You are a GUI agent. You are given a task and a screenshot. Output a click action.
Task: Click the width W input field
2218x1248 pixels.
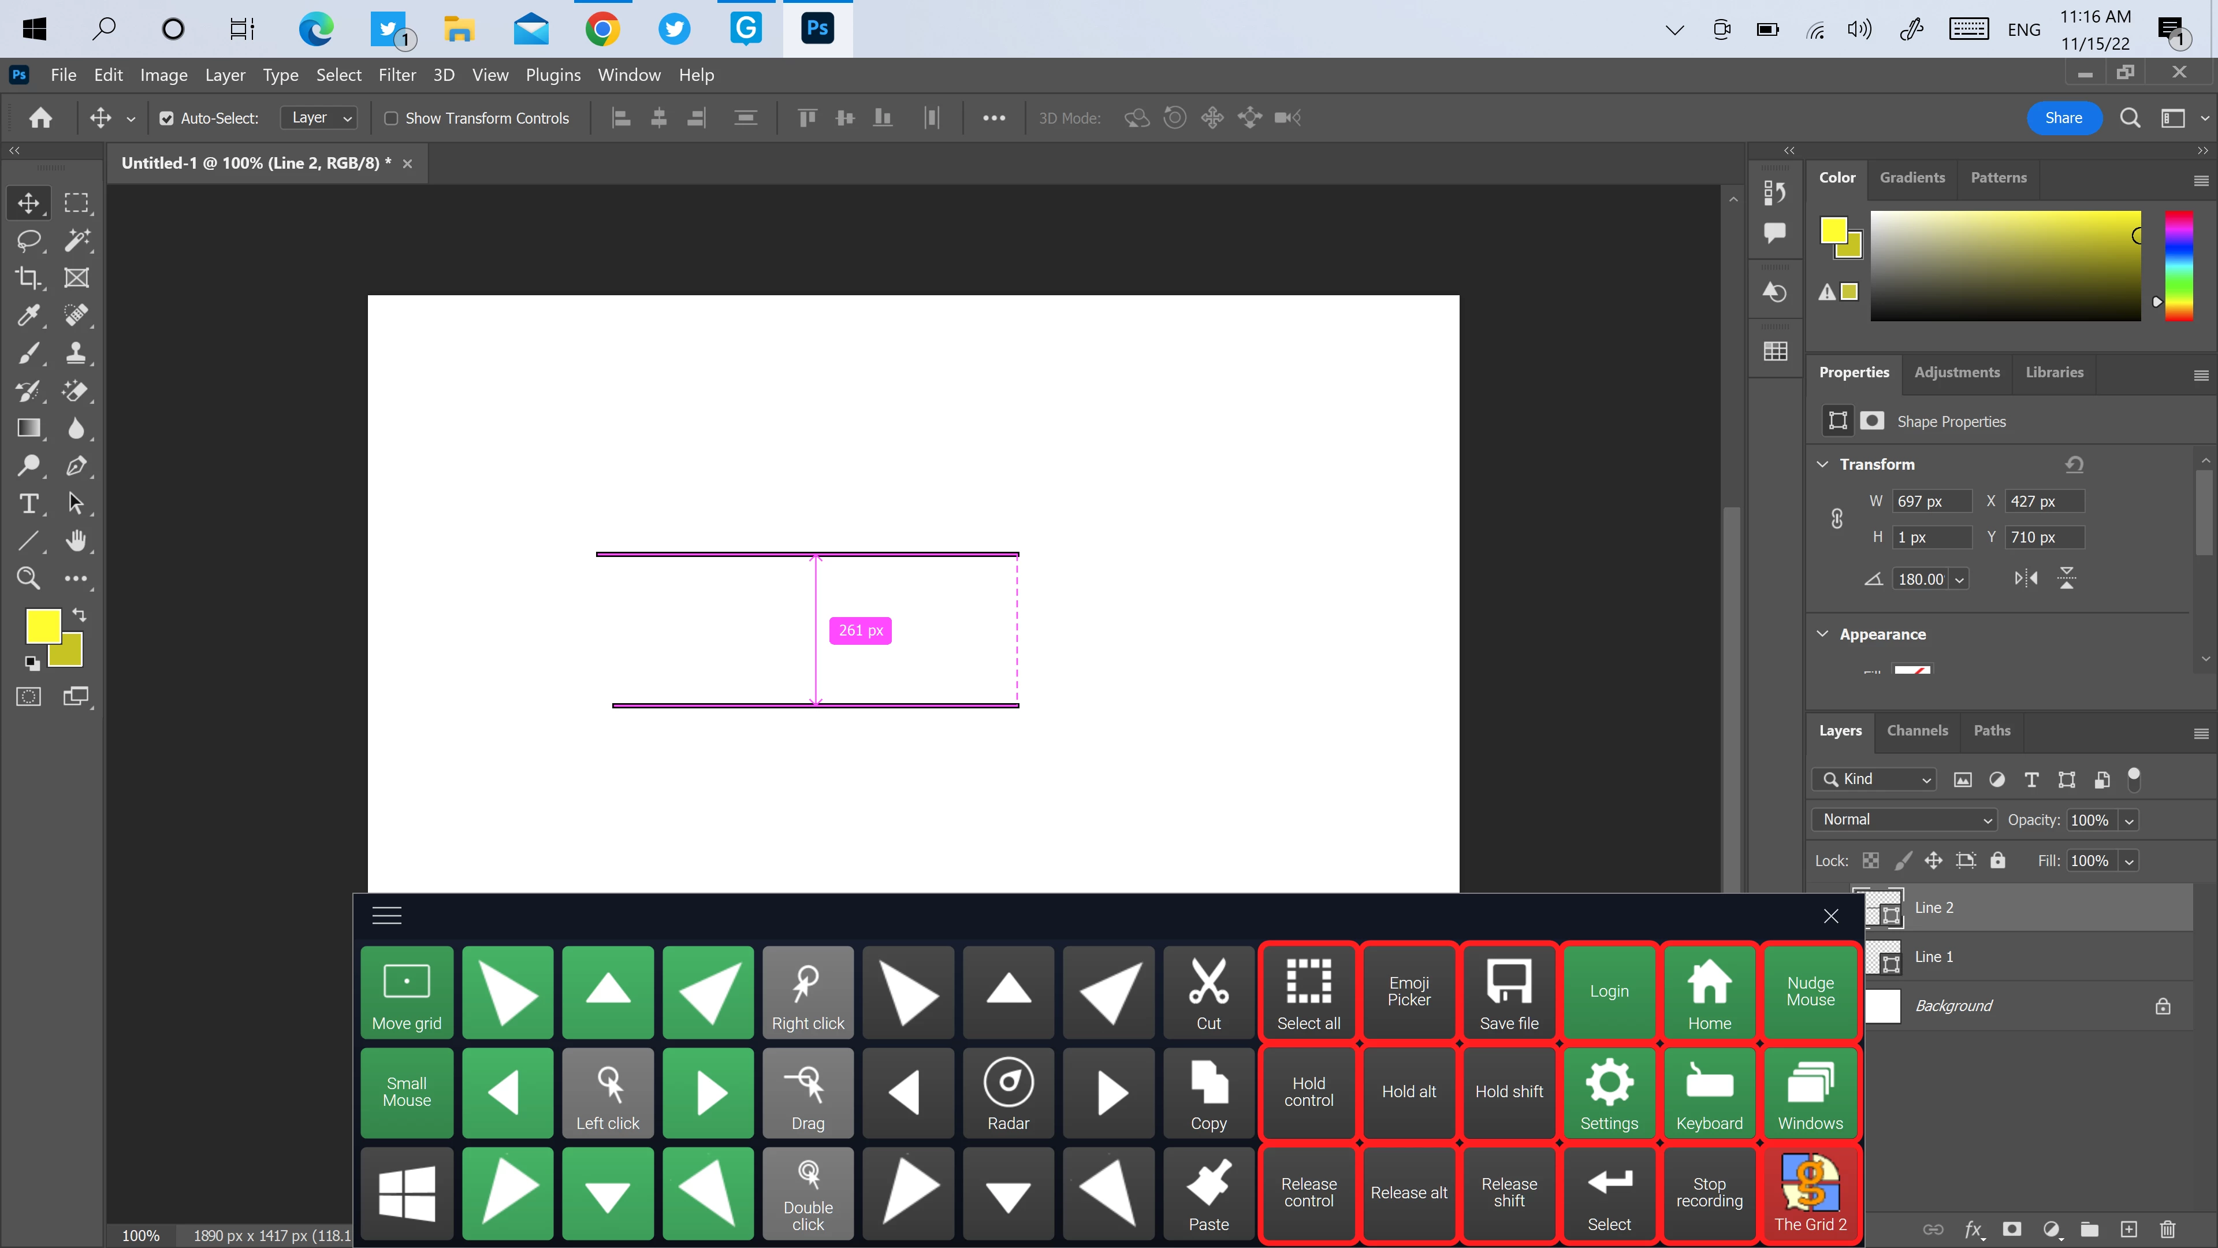[1932, 502]
